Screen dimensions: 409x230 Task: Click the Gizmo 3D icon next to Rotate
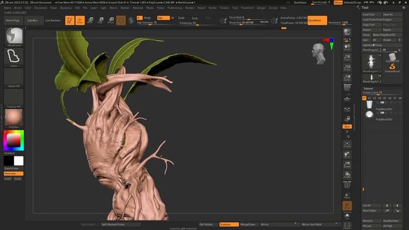tap(121, 20)
